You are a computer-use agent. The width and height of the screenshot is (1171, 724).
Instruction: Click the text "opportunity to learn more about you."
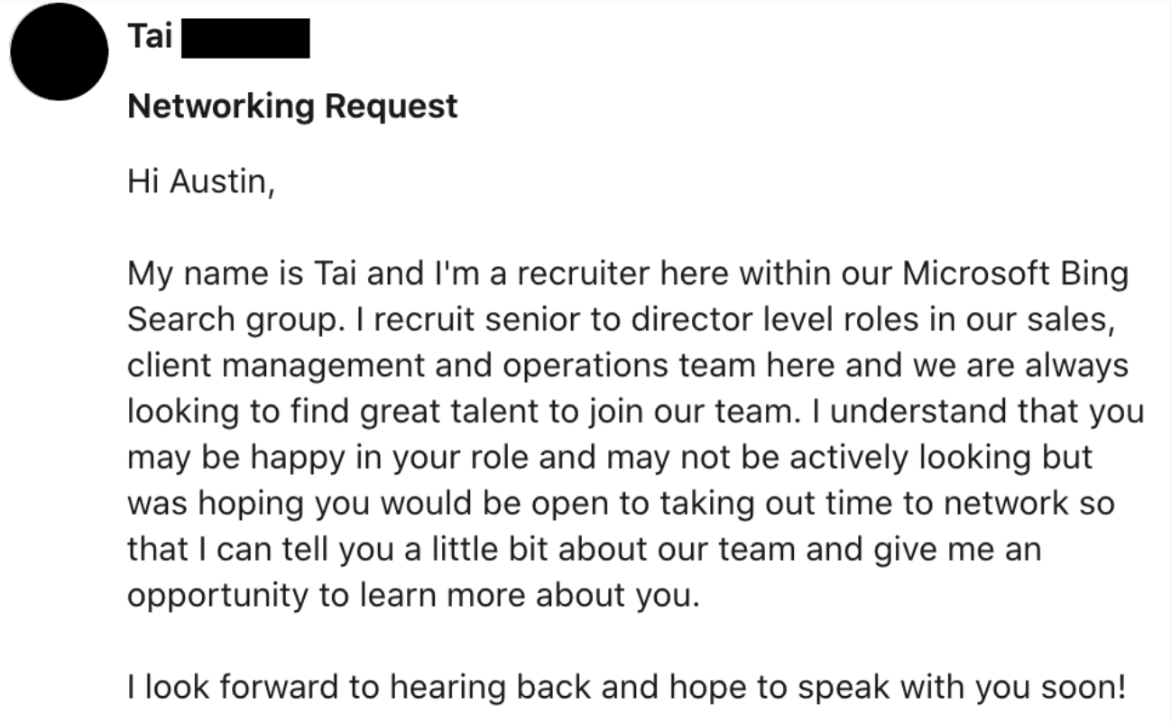point(413,596)
